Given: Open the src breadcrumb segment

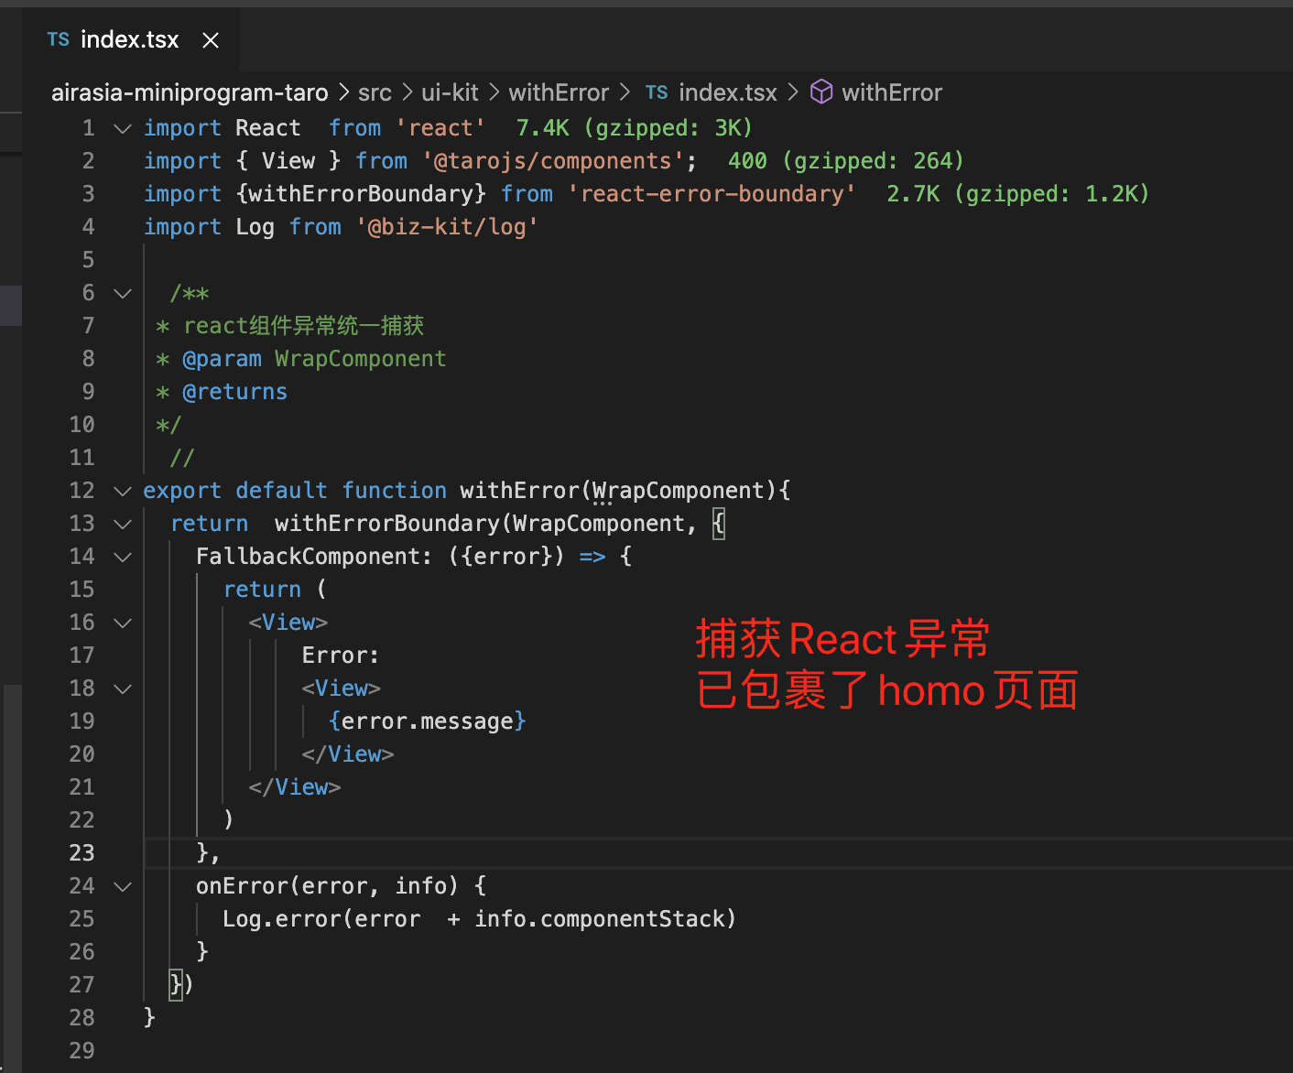Looking at the screenshot, I should [x=375, y=92].
